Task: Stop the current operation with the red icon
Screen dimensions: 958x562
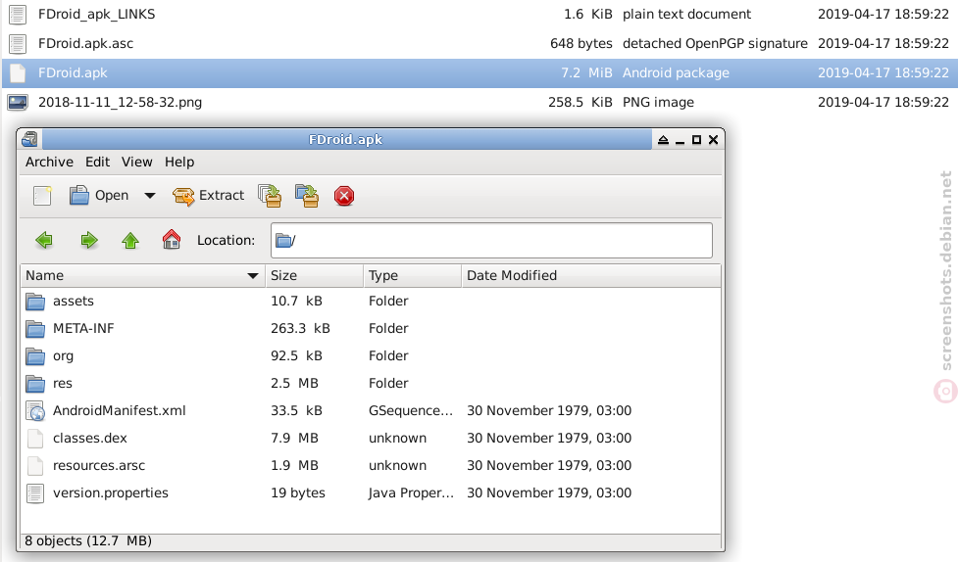Action: tap(344, 196)
